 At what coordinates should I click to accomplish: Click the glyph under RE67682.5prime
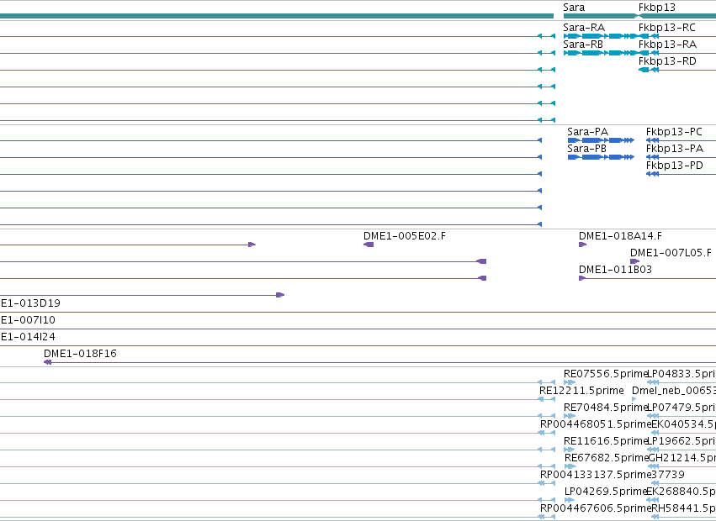(570, 466)
